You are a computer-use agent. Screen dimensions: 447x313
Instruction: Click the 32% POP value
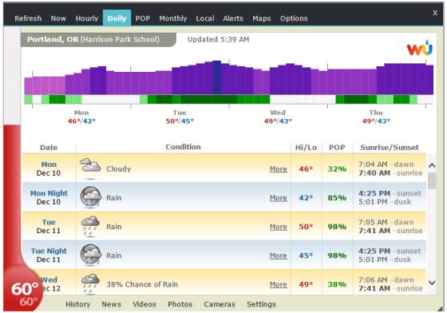(337, 169)
